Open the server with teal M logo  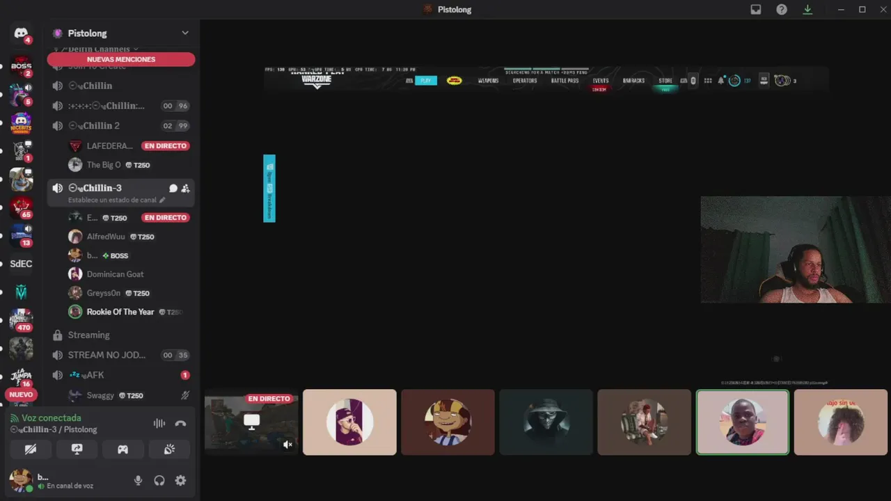(x=21, y=292)
